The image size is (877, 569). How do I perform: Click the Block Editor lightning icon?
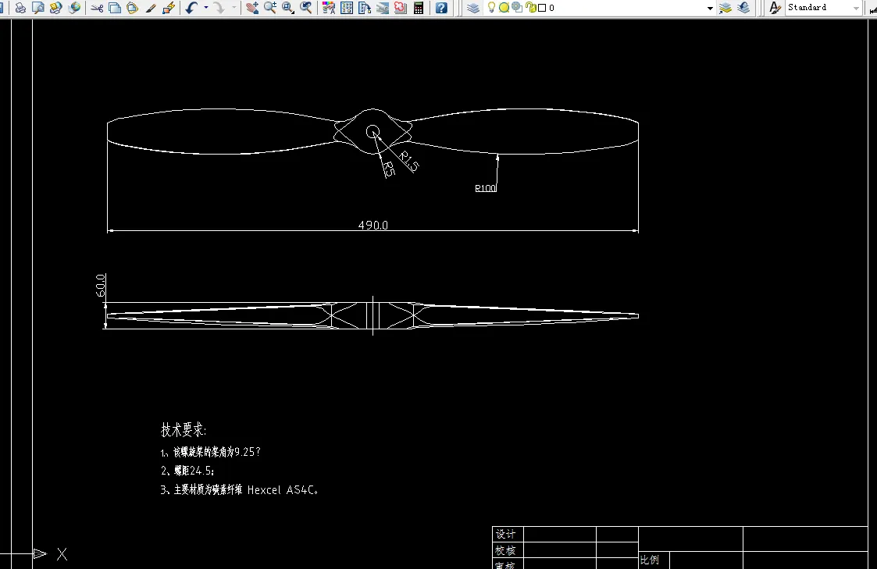169,8
